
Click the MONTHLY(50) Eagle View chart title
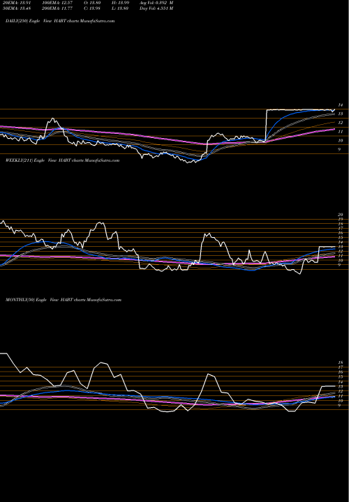(64, 300)
